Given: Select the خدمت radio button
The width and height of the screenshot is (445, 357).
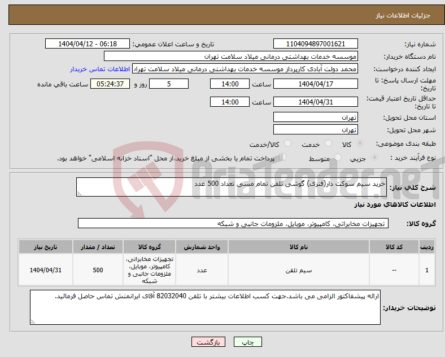Looking at the screenshot, I should point(328,143).
